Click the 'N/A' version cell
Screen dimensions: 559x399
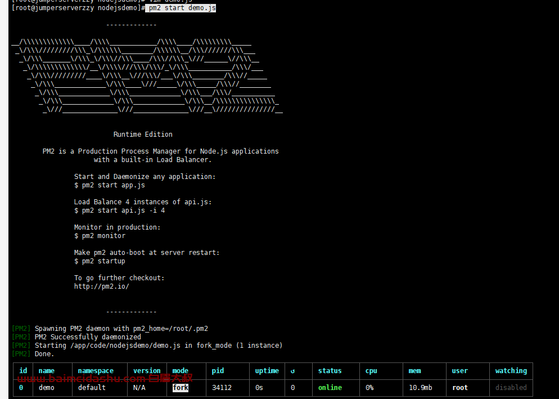pos(139,388)
